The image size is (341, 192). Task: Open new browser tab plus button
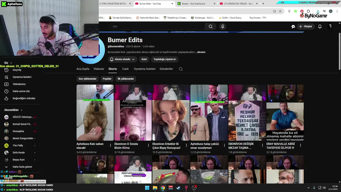point(263,3)
